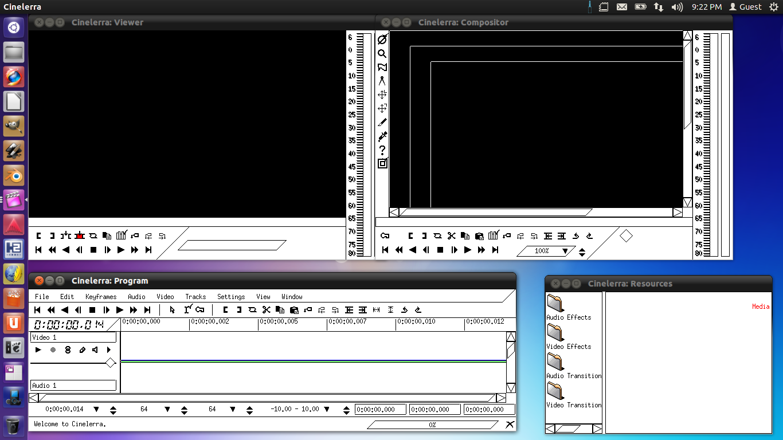Select the arrow pointer editing mode in Program
This screenshot has width=783, height=440.
172,310
